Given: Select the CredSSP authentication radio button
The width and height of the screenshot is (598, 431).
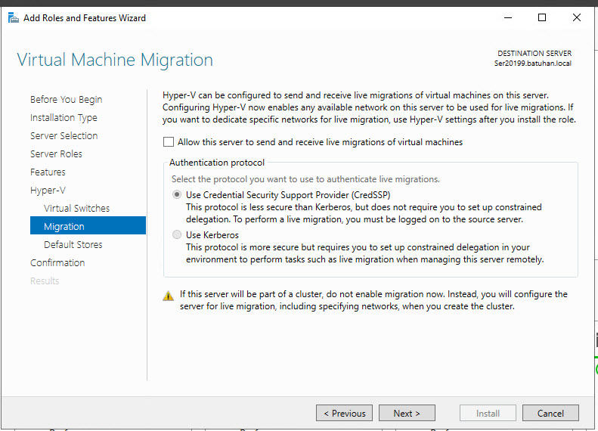Looking at the screenshot, I should pos(178,194).
